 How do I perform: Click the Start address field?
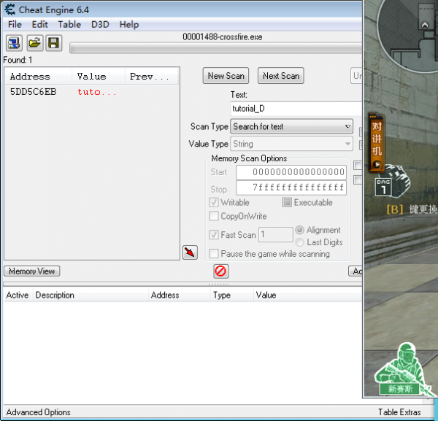291,172
